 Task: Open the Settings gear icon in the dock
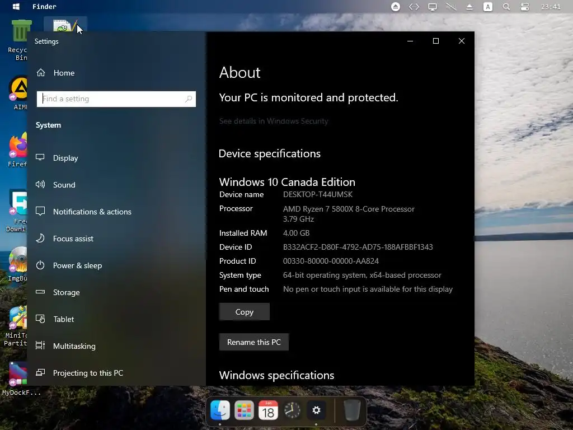coord(317,410)
